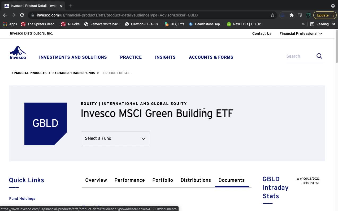Reload the page with the refresh icon
Image resolution: width=338 pixels, height=211 pixels.
[22, 15]
